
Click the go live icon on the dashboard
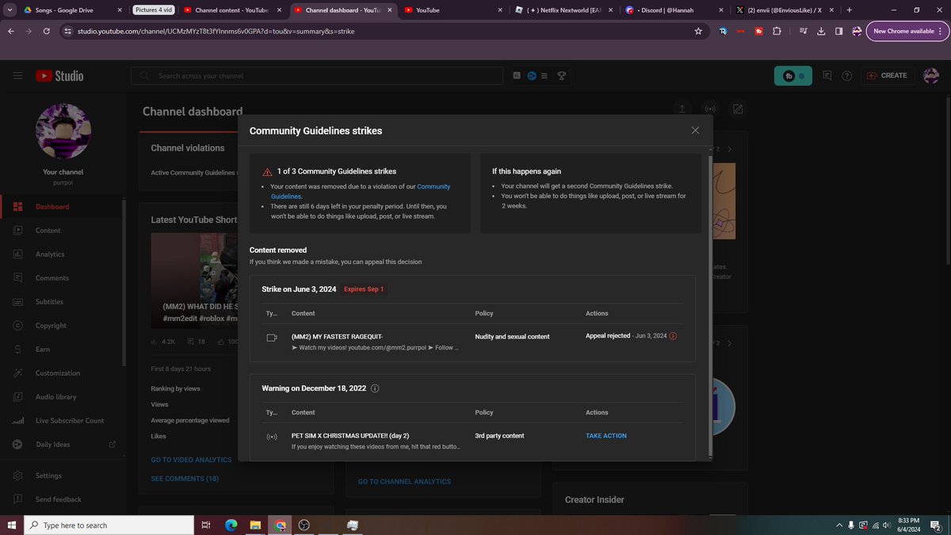pos(710,109)
